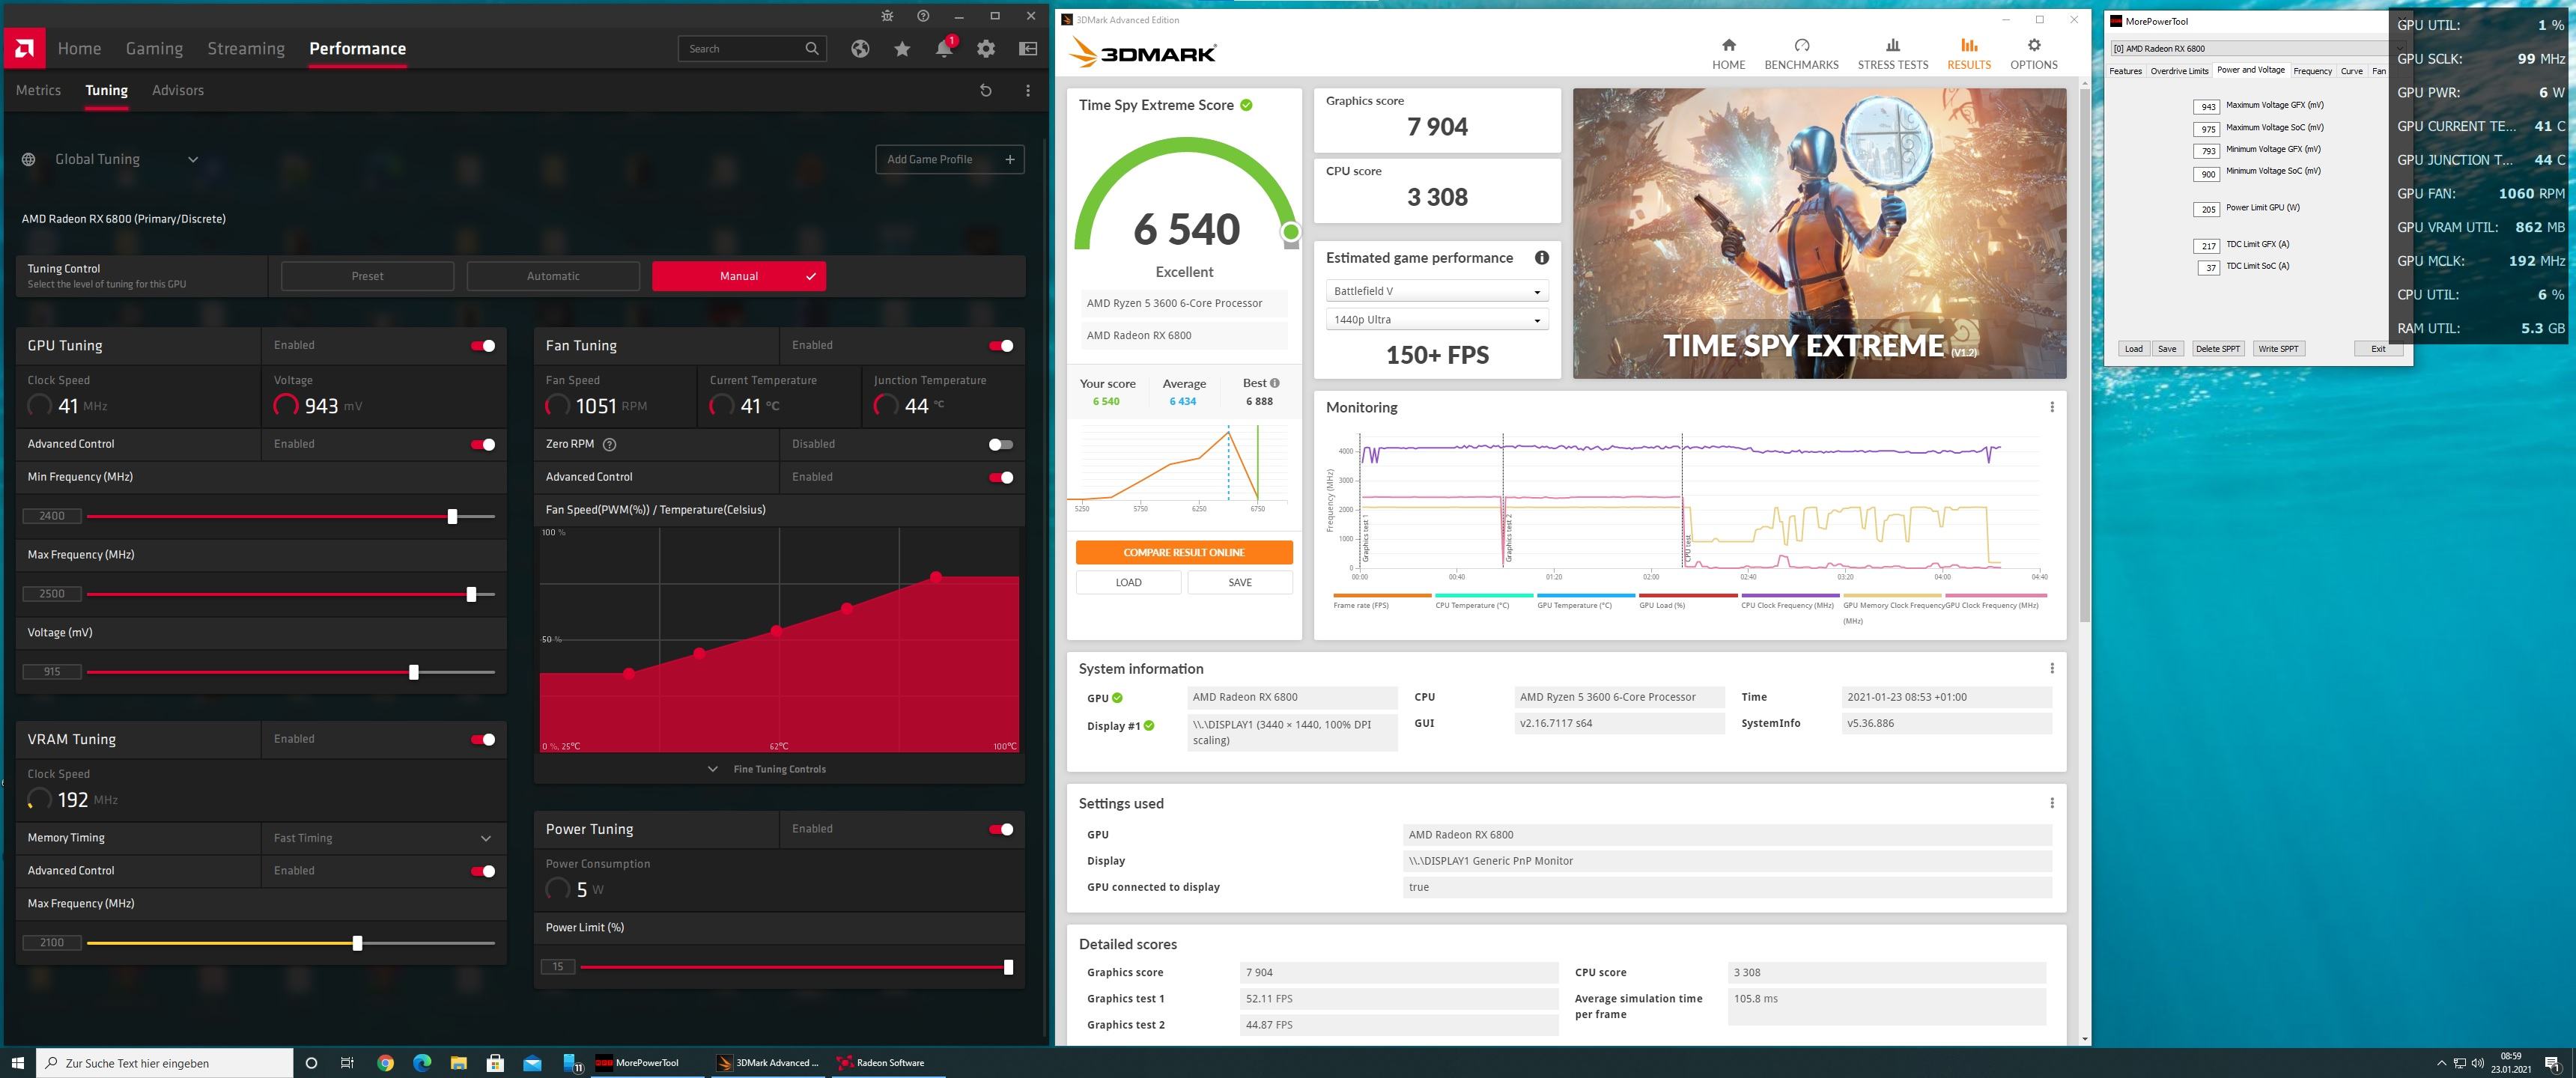Open the Settings used three-dot menu

coord(2052,803)
